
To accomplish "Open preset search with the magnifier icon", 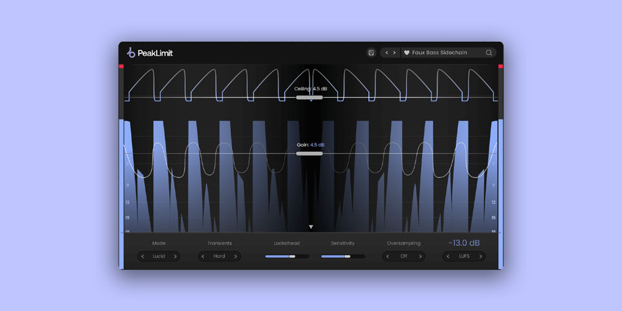I will [489, 53].
